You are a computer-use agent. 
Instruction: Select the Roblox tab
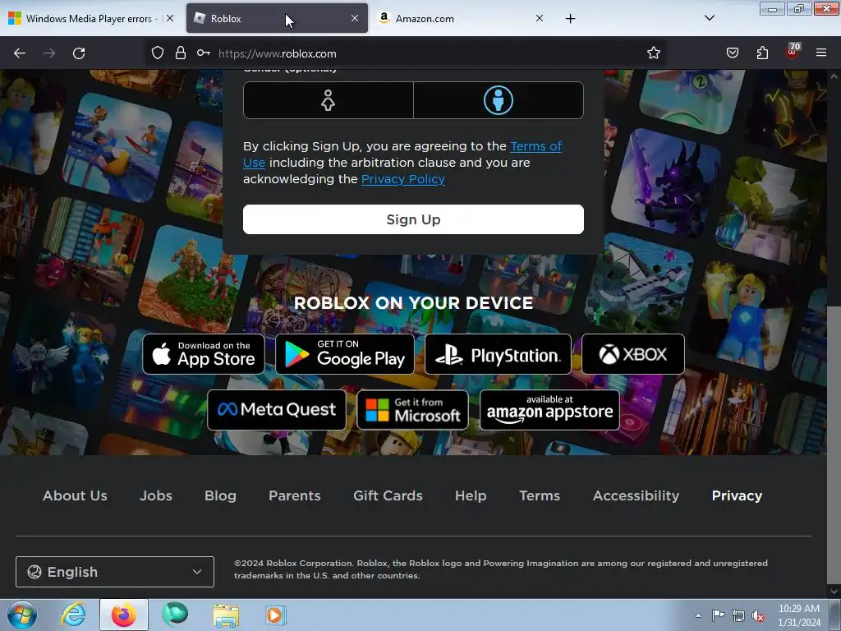coord(277,19)
